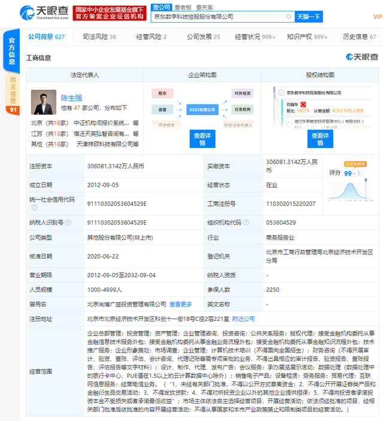Viewport: 383px width, 421px height.
Task: Collapse the 京东数字科技控股股份有限公司 node in the equity chart
Action: coord(281,93)
